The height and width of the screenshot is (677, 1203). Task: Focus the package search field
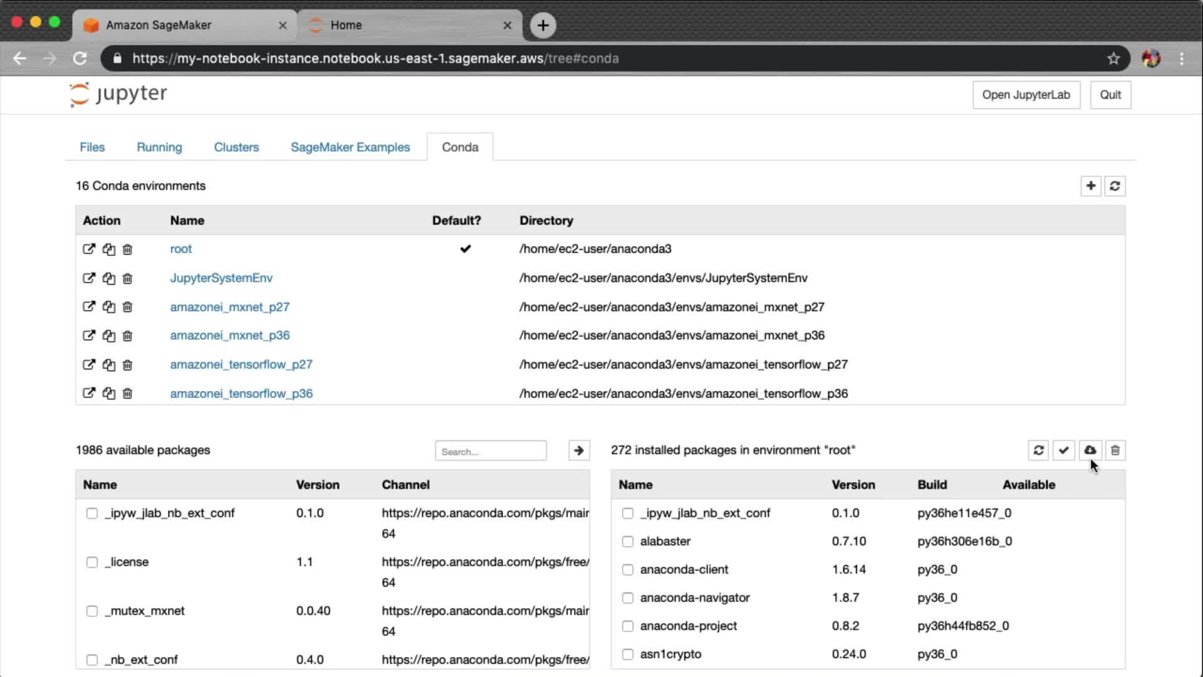[491, 451]
